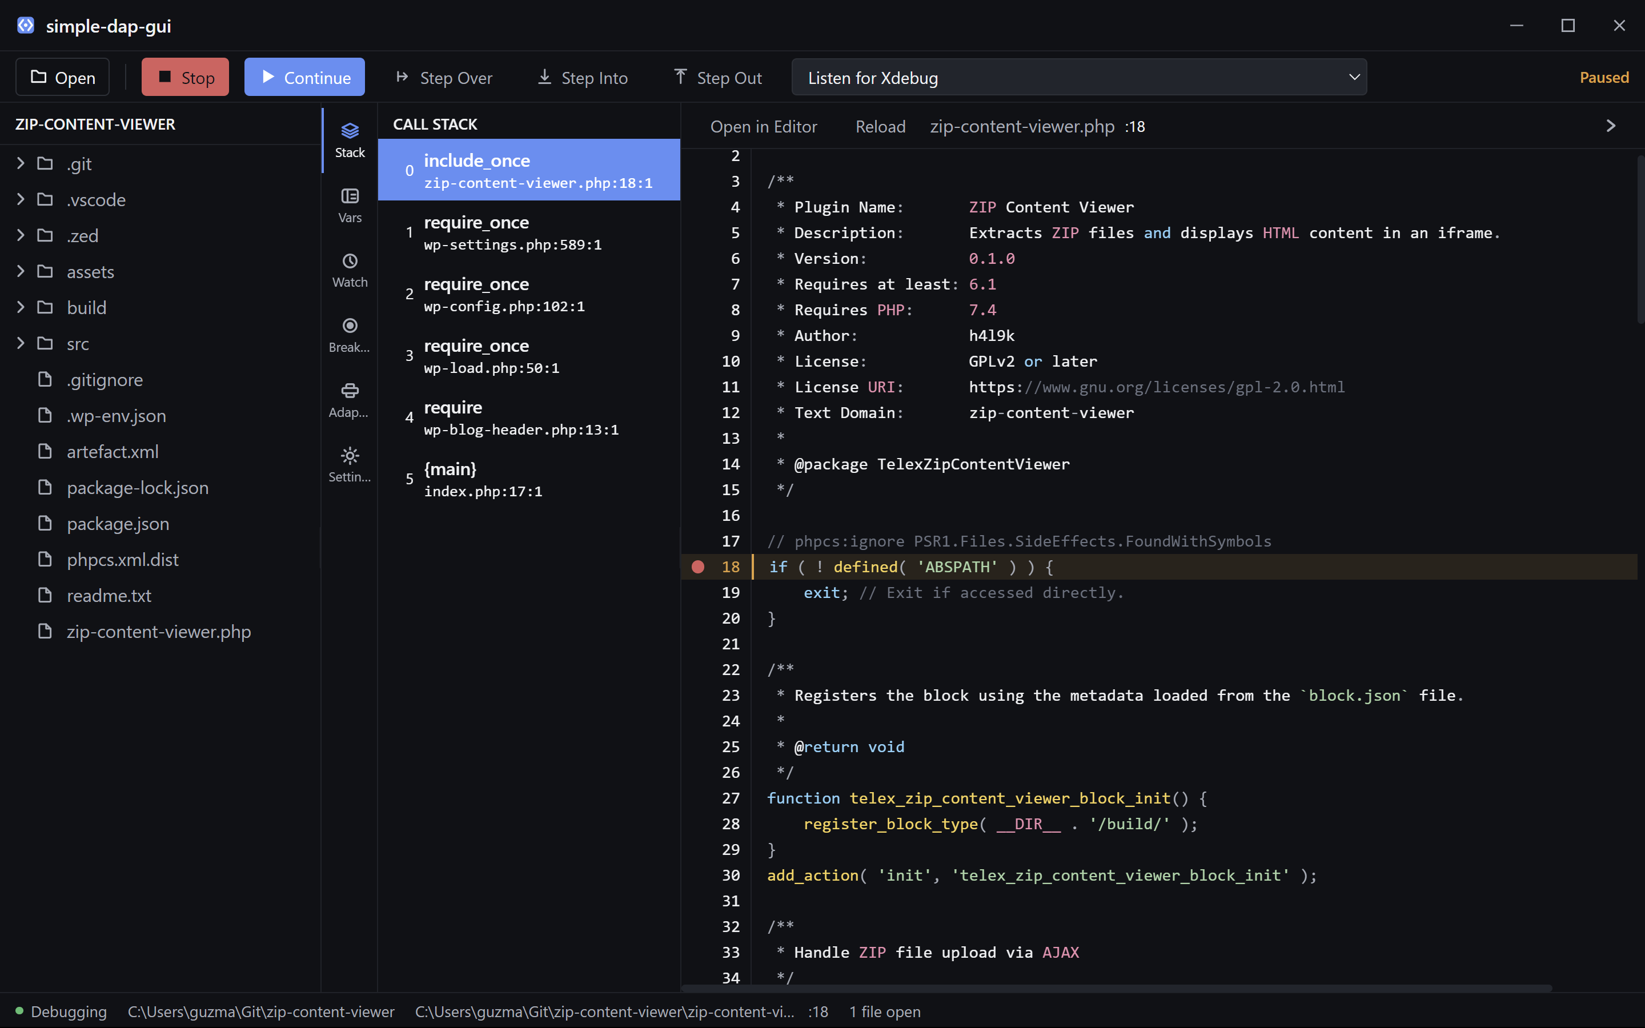Open the Adapters panel icon
1645x1028 pixels.
(x=350, y=390)
